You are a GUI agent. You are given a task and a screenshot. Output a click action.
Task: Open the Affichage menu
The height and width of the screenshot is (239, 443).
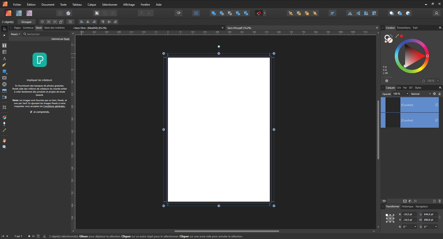[x=129, y=4]
